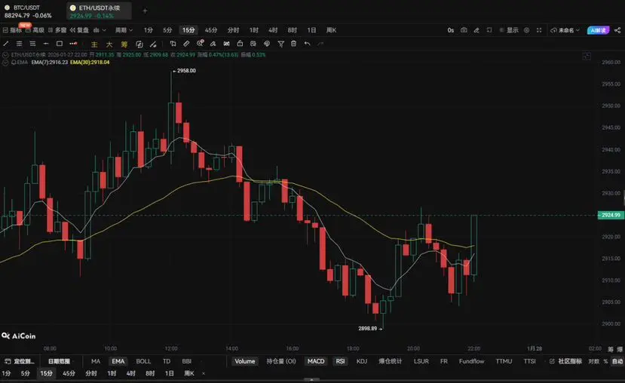Open chart settings gear icon
625x383 pixels.
click(526, 30)
